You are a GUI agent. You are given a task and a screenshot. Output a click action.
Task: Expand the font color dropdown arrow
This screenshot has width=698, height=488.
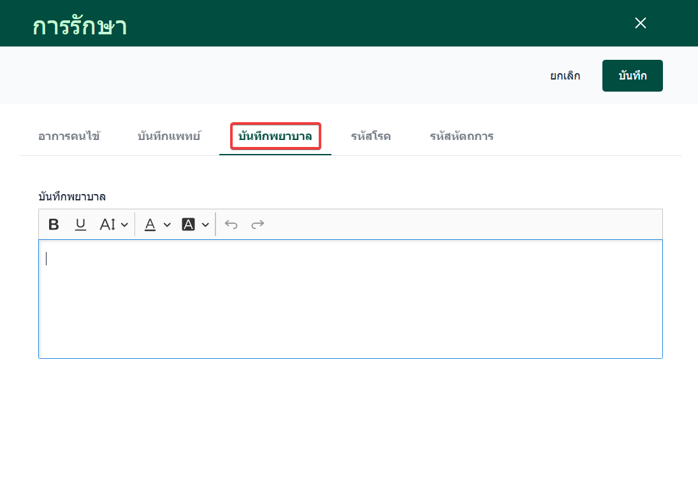point(168,225)
